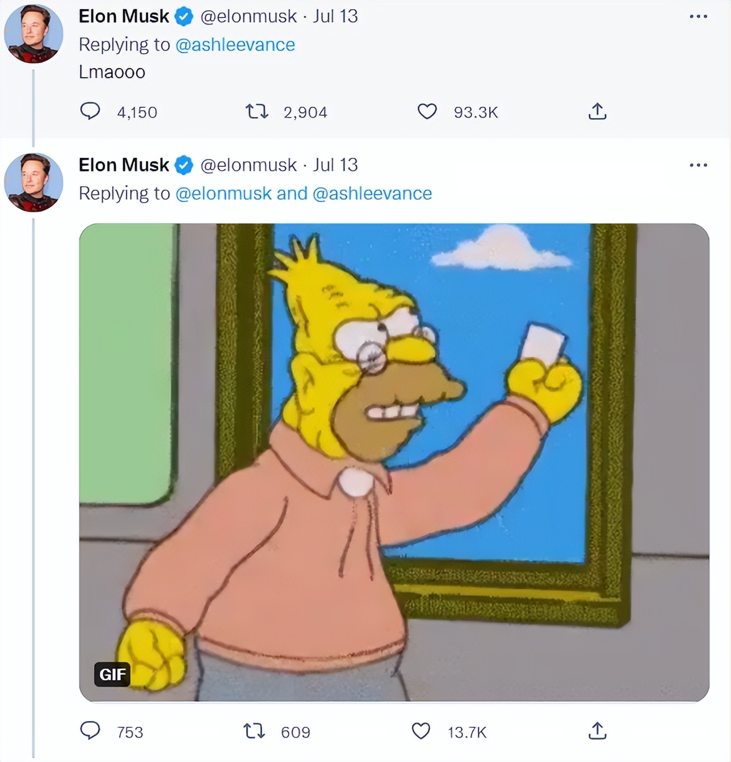Click Elon Musk avatar on first tweet

(33, 34)
